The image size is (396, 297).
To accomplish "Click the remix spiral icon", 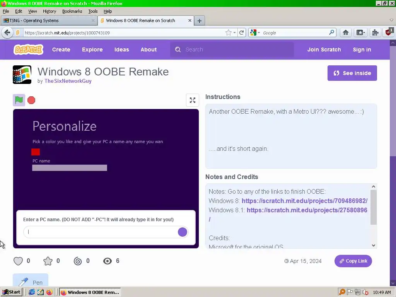I will [77, 261].
